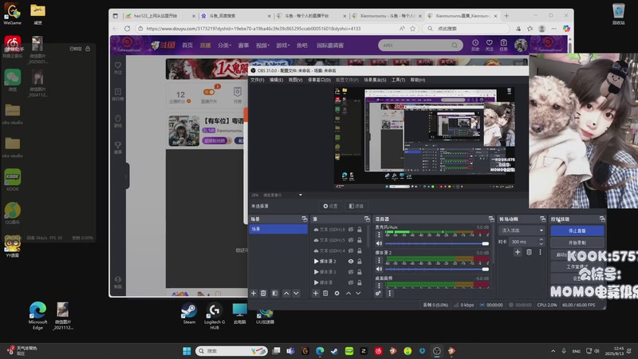Open OBS 视图(V) menu

pyautogui.click(x=295, y=80)
